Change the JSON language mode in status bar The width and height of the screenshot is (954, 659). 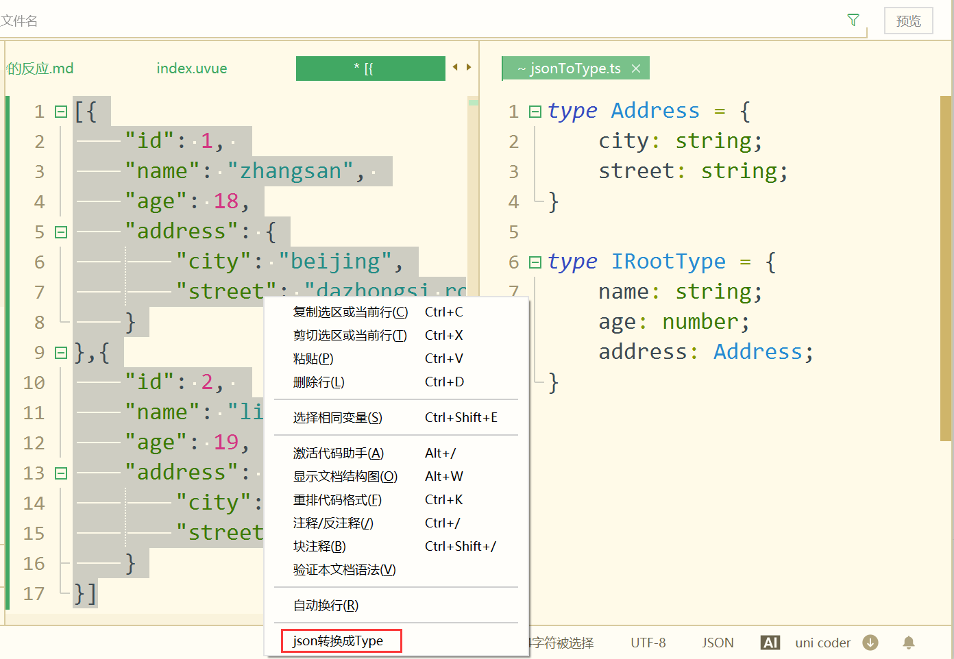pyautogui.click(x=718, y=643)
